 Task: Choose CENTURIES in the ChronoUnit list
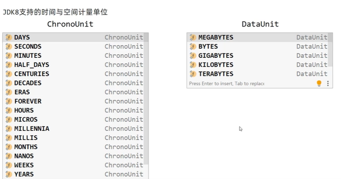click(x=32, y=74)
